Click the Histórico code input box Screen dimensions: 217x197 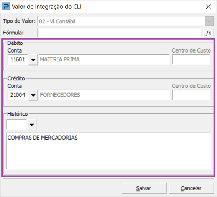(x=16, y=125)
